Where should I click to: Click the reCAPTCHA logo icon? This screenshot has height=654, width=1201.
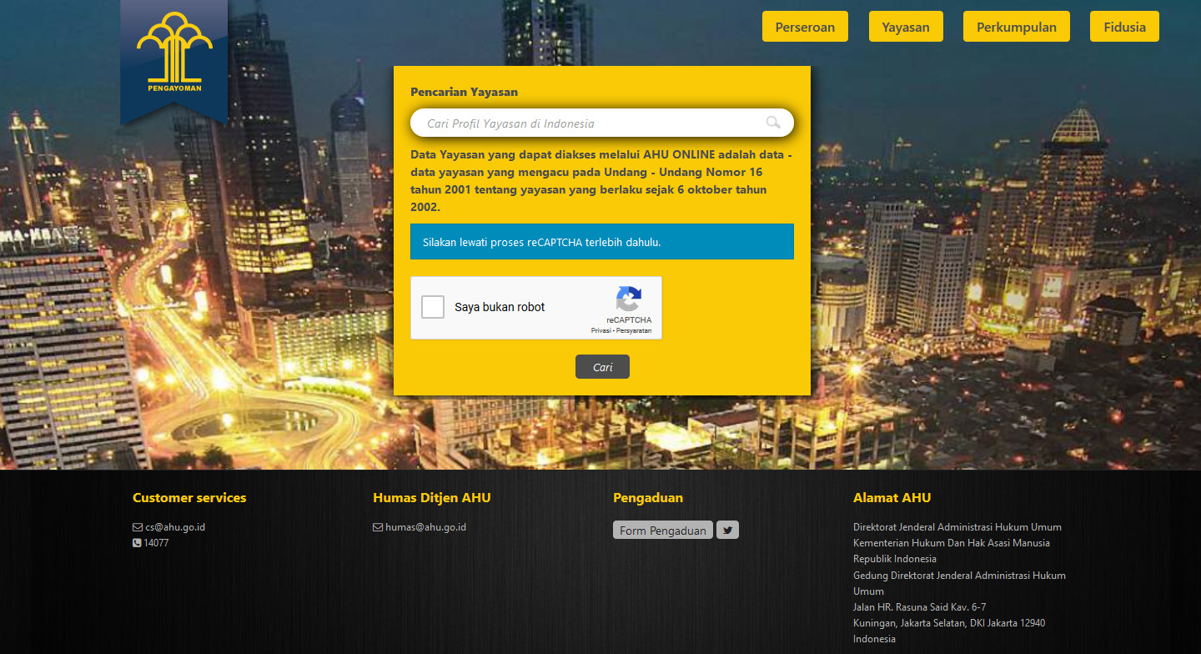click(x=629, y=299)
